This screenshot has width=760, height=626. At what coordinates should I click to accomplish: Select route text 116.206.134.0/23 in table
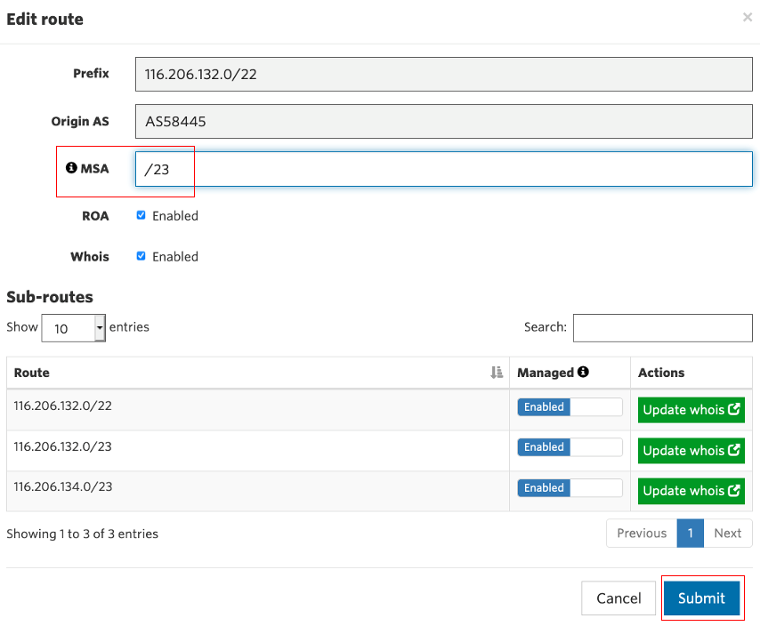(x=62, y=486)
